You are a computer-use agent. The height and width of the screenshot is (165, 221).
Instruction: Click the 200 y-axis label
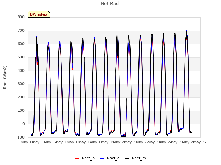tap(21, 97)
